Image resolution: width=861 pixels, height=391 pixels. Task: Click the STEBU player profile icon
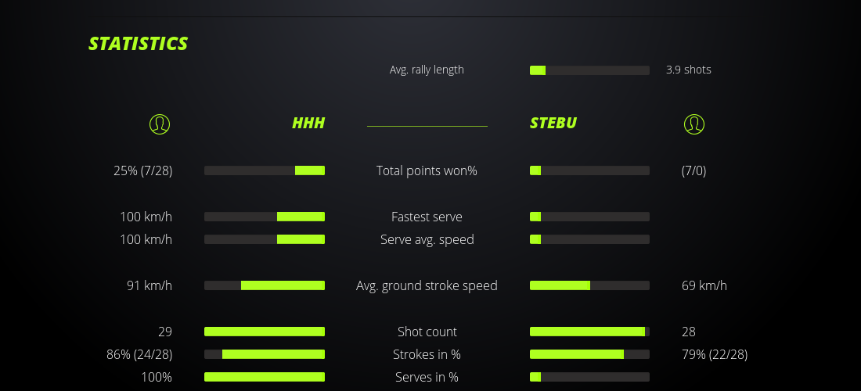tap(694, 124)
